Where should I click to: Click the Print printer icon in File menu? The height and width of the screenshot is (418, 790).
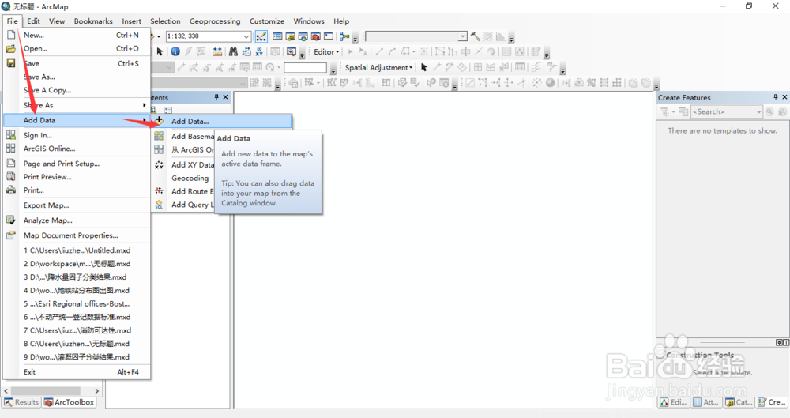pyautogui.click(x=11, y=190)
